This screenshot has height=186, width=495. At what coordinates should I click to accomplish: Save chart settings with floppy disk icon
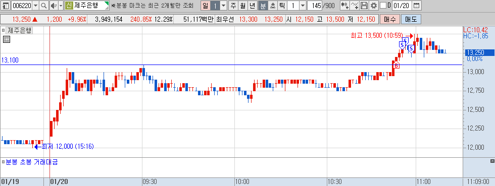tap(364, 6)
